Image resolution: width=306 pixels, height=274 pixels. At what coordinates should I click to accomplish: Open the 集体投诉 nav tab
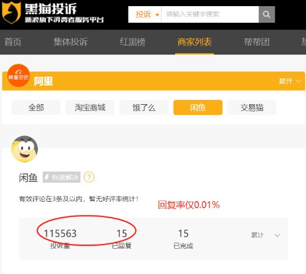[71, 42]
